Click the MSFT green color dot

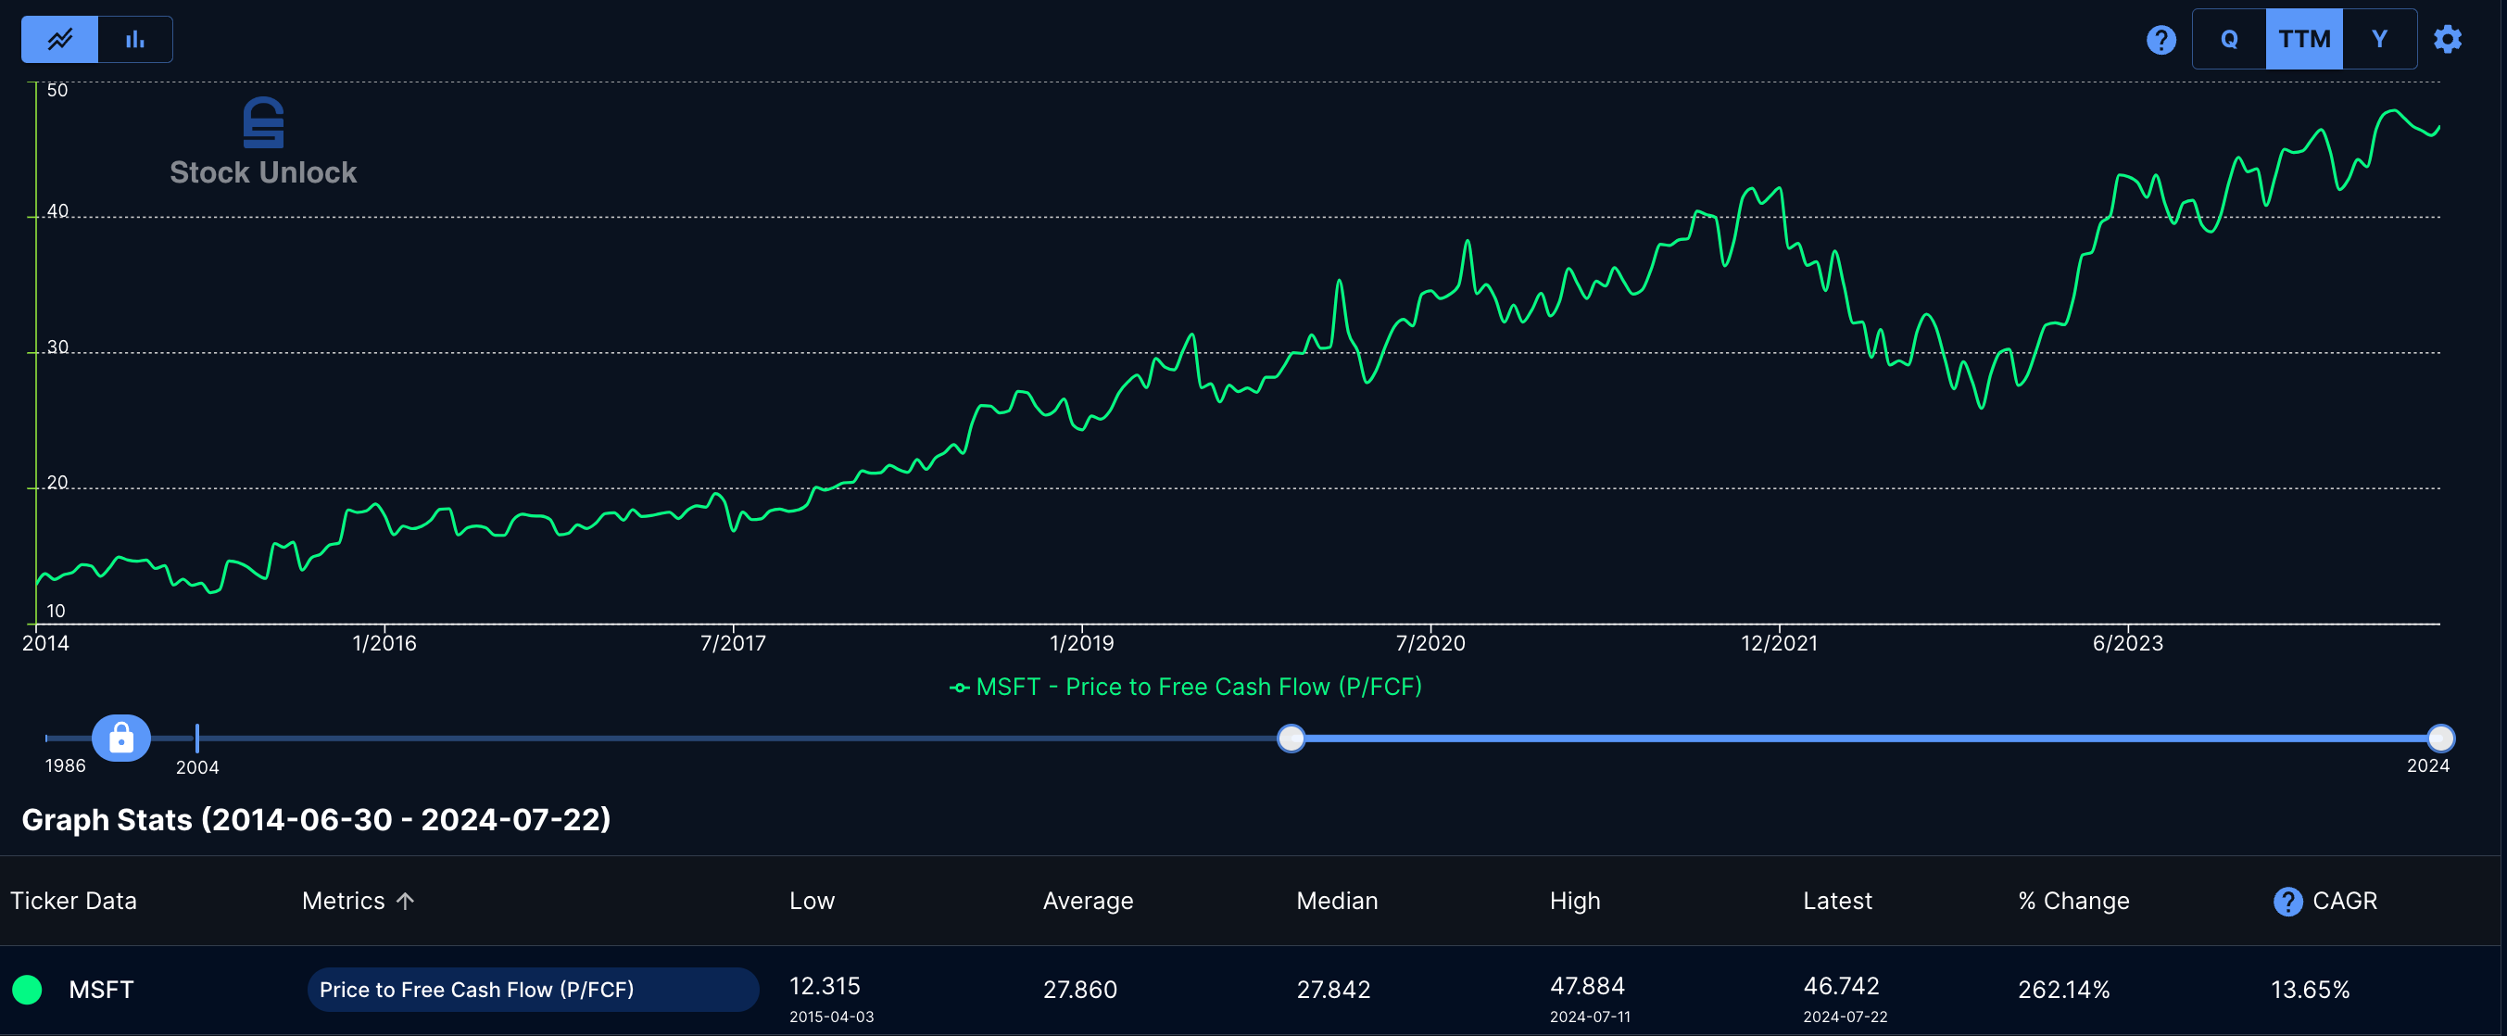click(27, 990)
